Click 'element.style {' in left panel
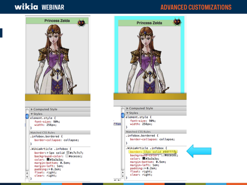 click(x=43, y=118)
